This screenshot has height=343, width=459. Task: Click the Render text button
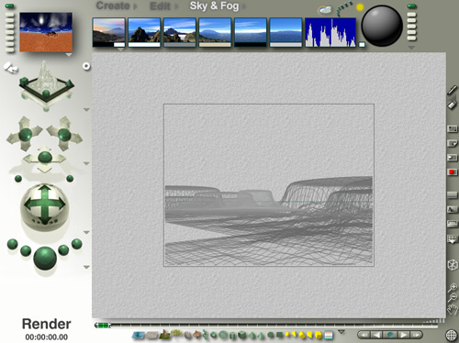[x=47, y=324]
